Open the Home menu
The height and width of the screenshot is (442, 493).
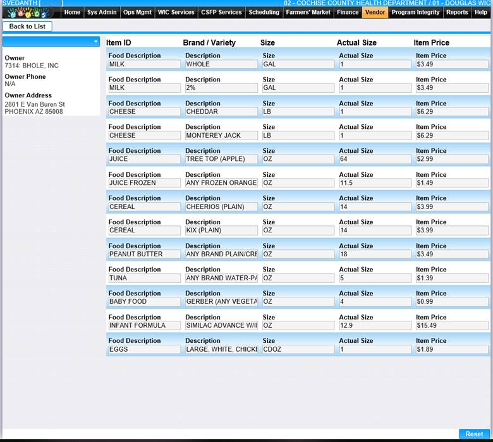point(72,13)
